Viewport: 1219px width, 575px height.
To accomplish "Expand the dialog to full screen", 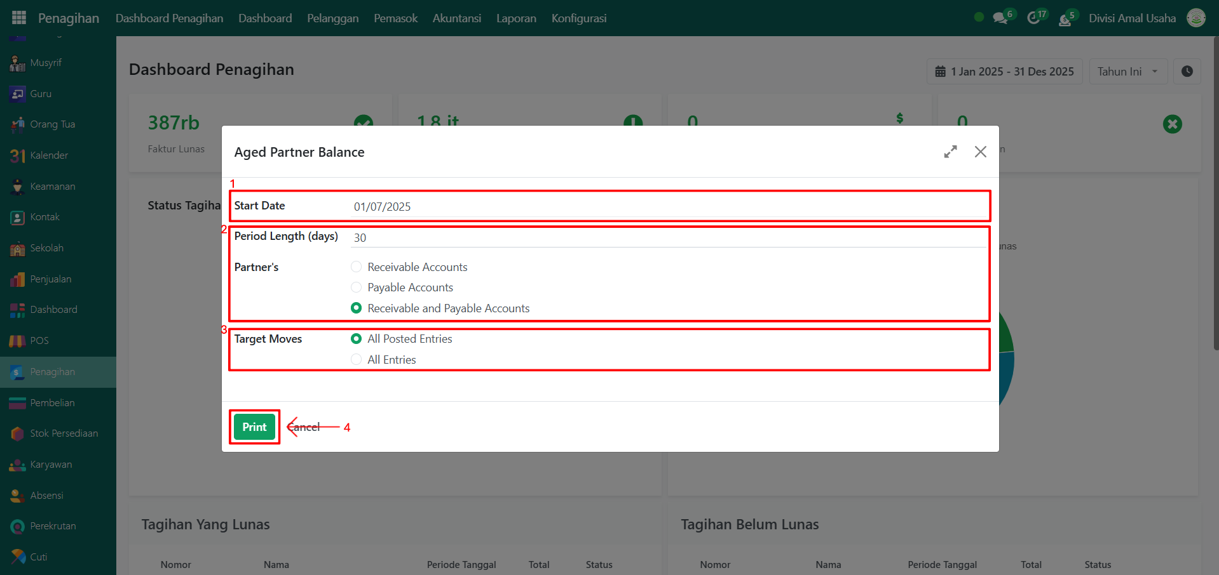I will click(x=950, y=152).
